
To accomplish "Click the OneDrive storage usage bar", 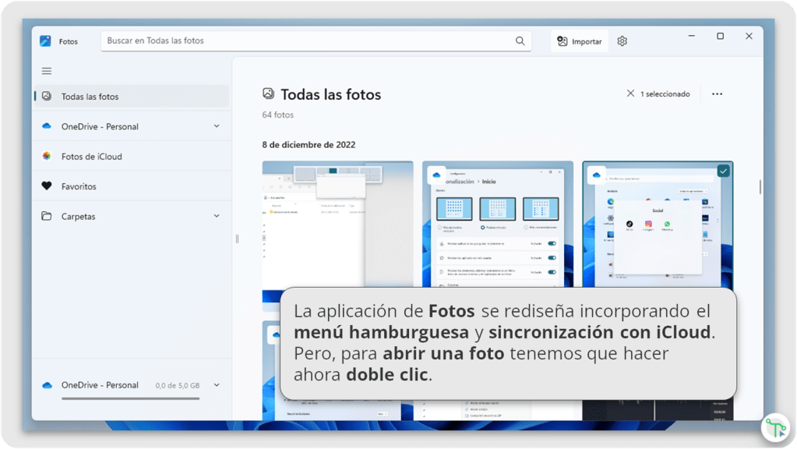I will 130,398.
